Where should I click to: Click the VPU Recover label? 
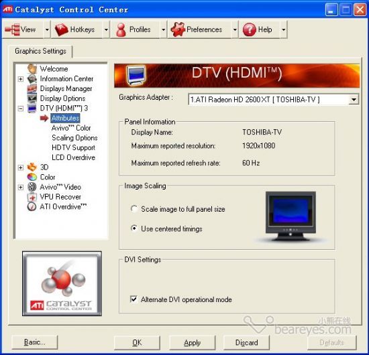click(60, 197)
